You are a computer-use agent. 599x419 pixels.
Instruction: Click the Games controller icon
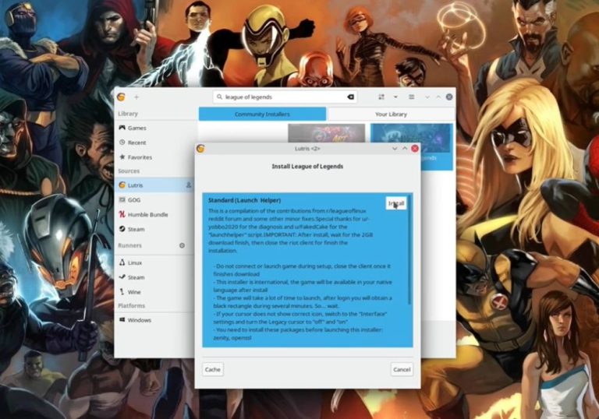[x=122, y=128]
